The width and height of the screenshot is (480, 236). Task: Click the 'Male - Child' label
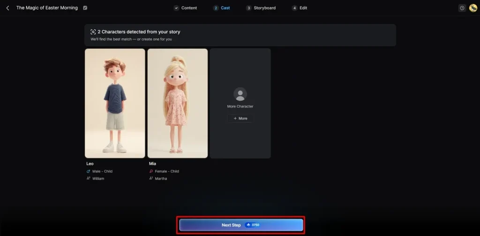(103, 171)
